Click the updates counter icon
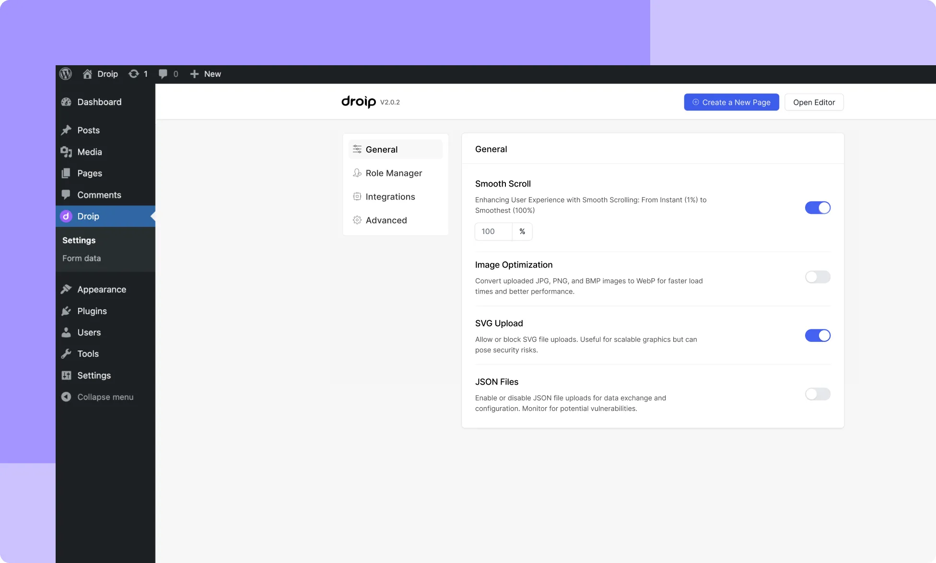Viewport: 936px width, 563px height. tap(139, 73)
